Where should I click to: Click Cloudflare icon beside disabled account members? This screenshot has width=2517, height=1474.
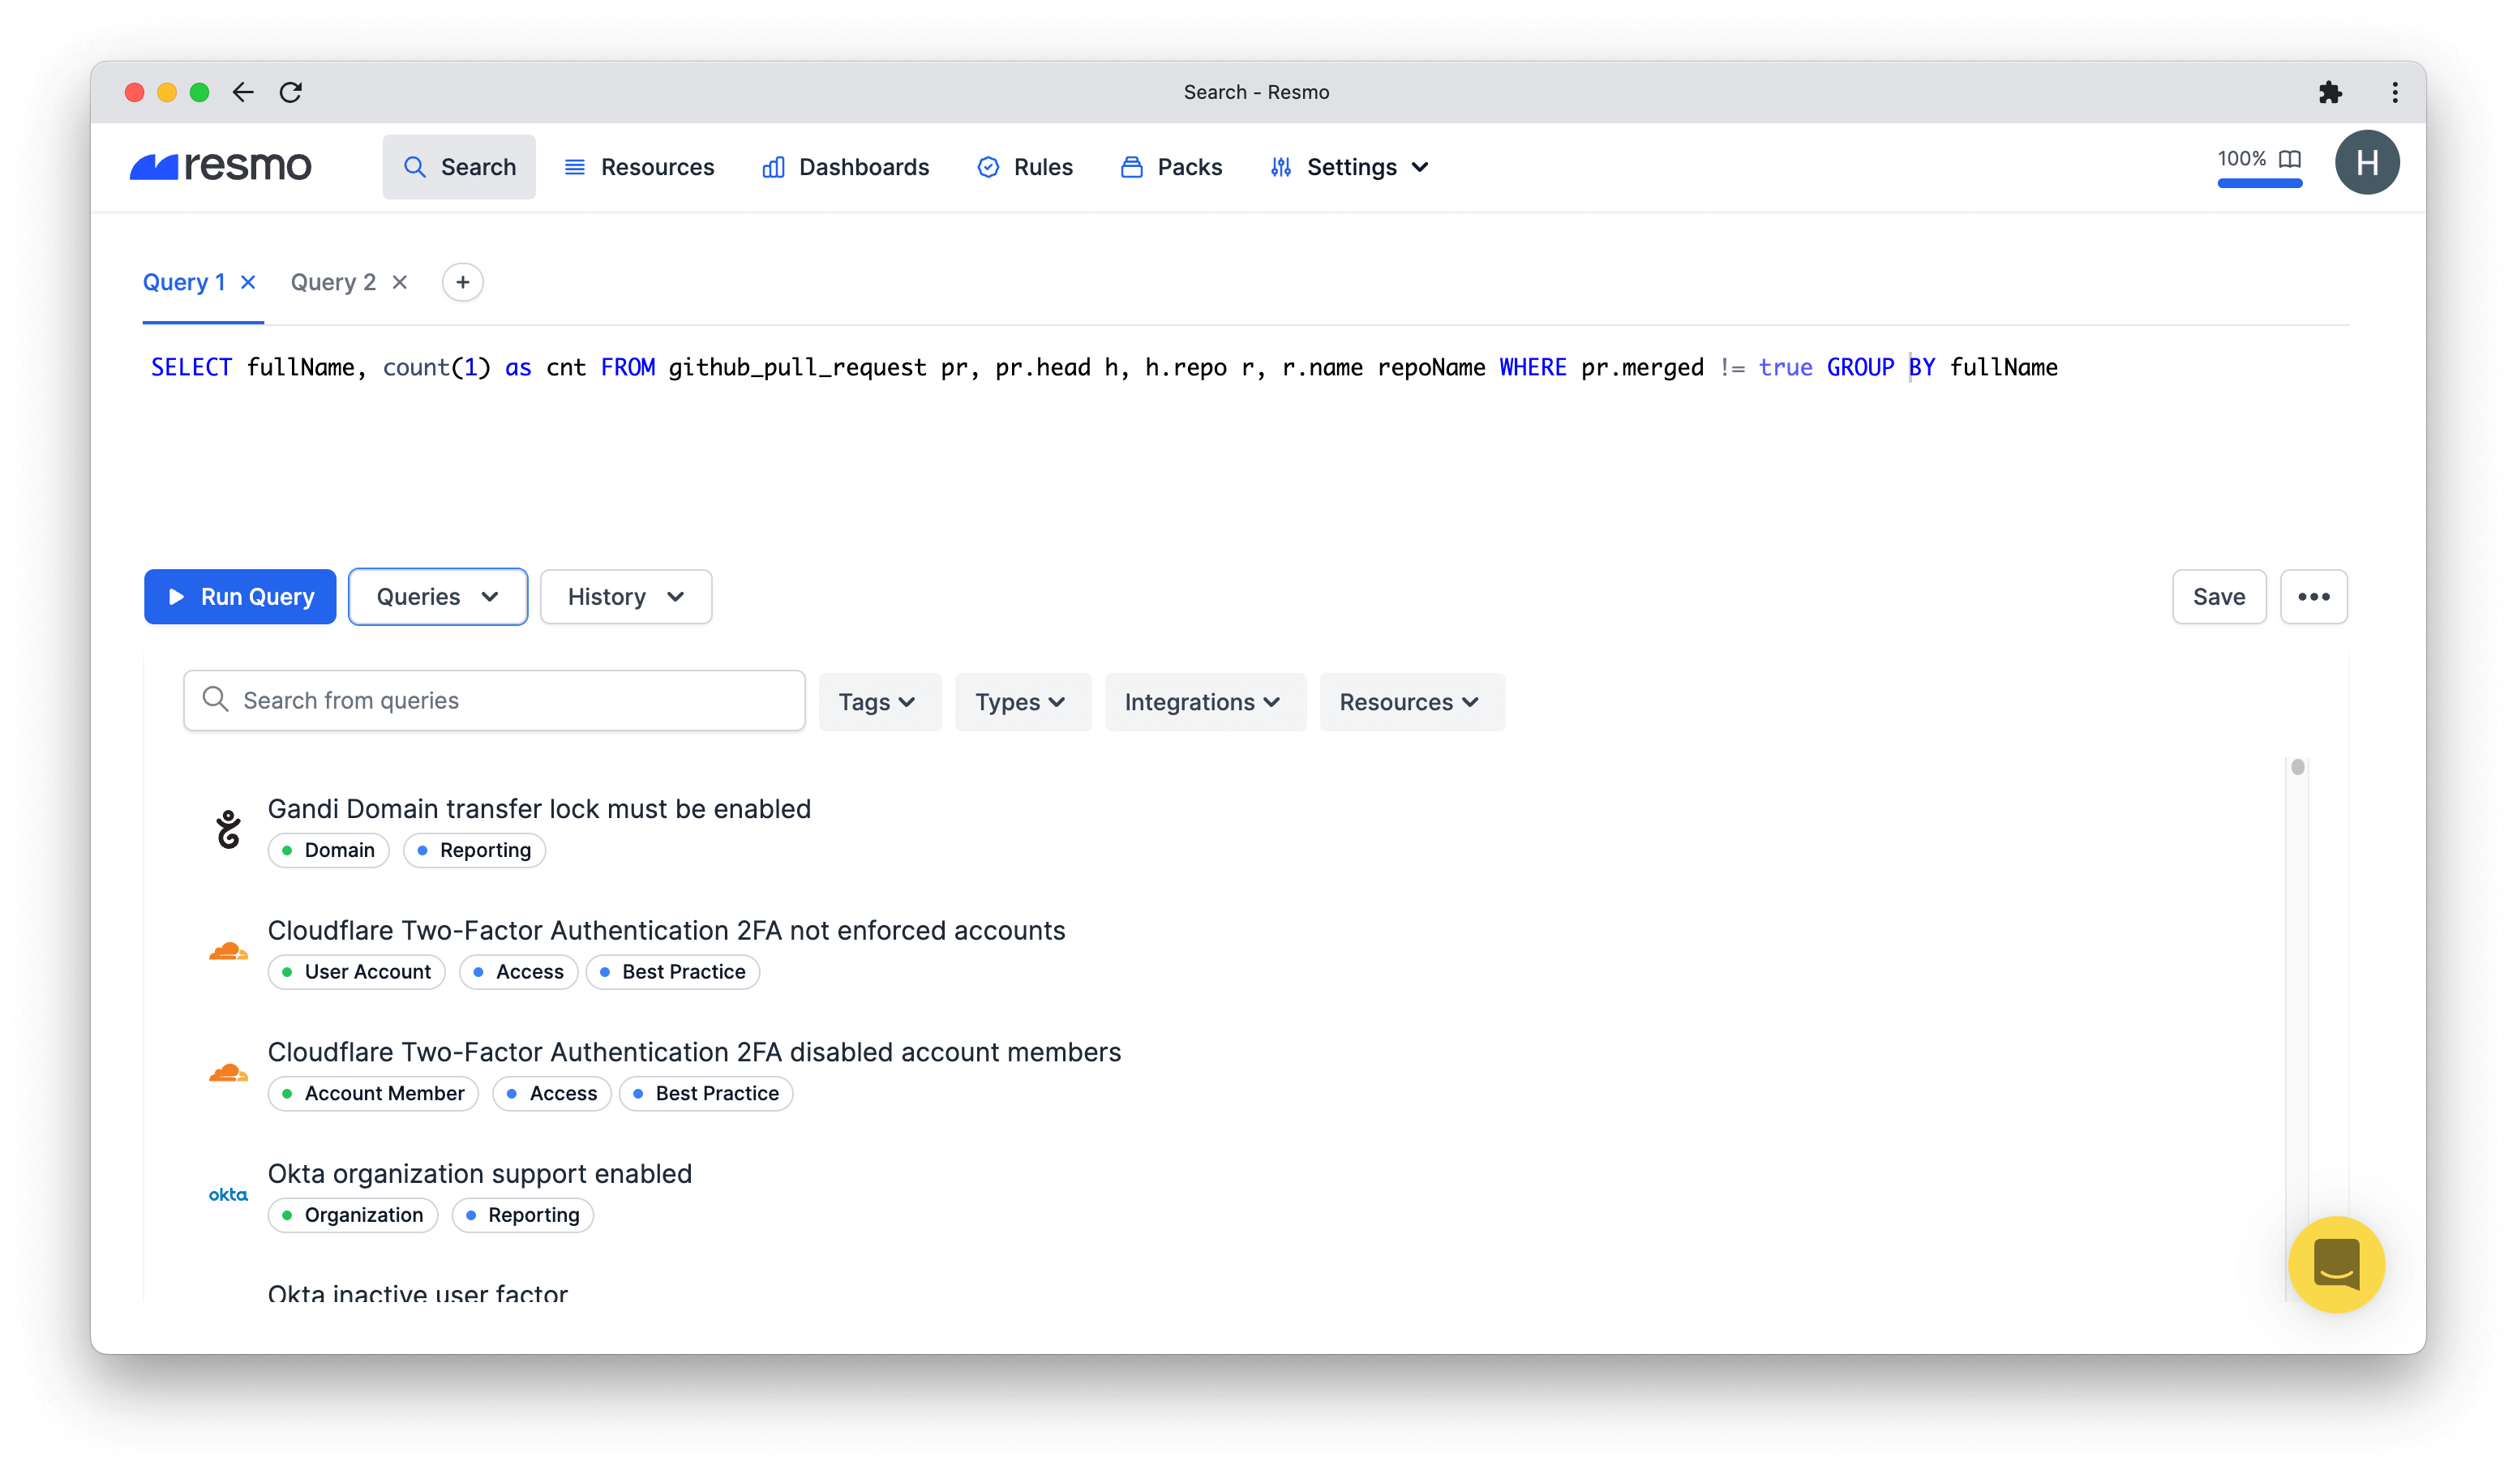[x=229, y=1073]
